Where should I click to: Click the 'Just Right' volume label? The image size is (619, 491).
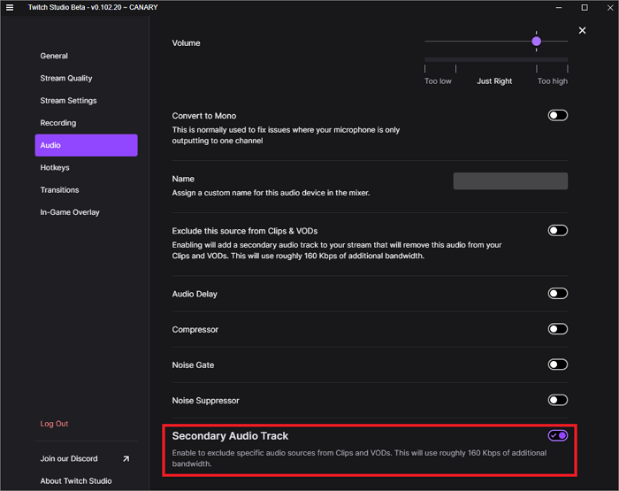tap(494, 81)
